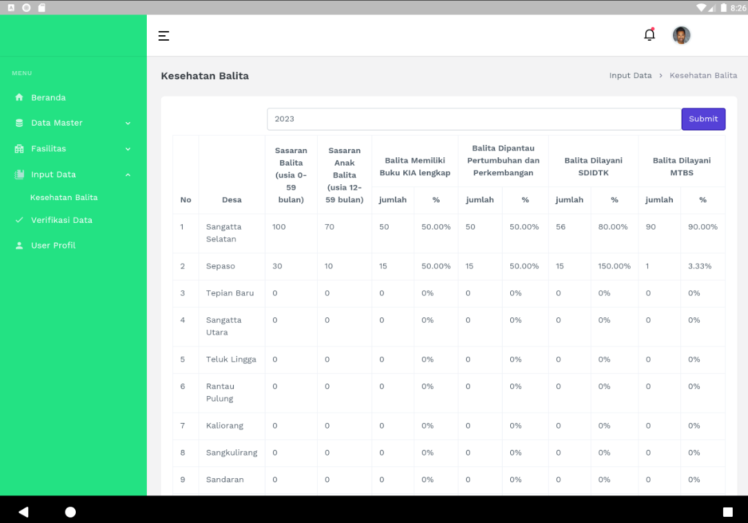Tap the Android recent apps square
The image size is (748, 523).
pos(727,512)
